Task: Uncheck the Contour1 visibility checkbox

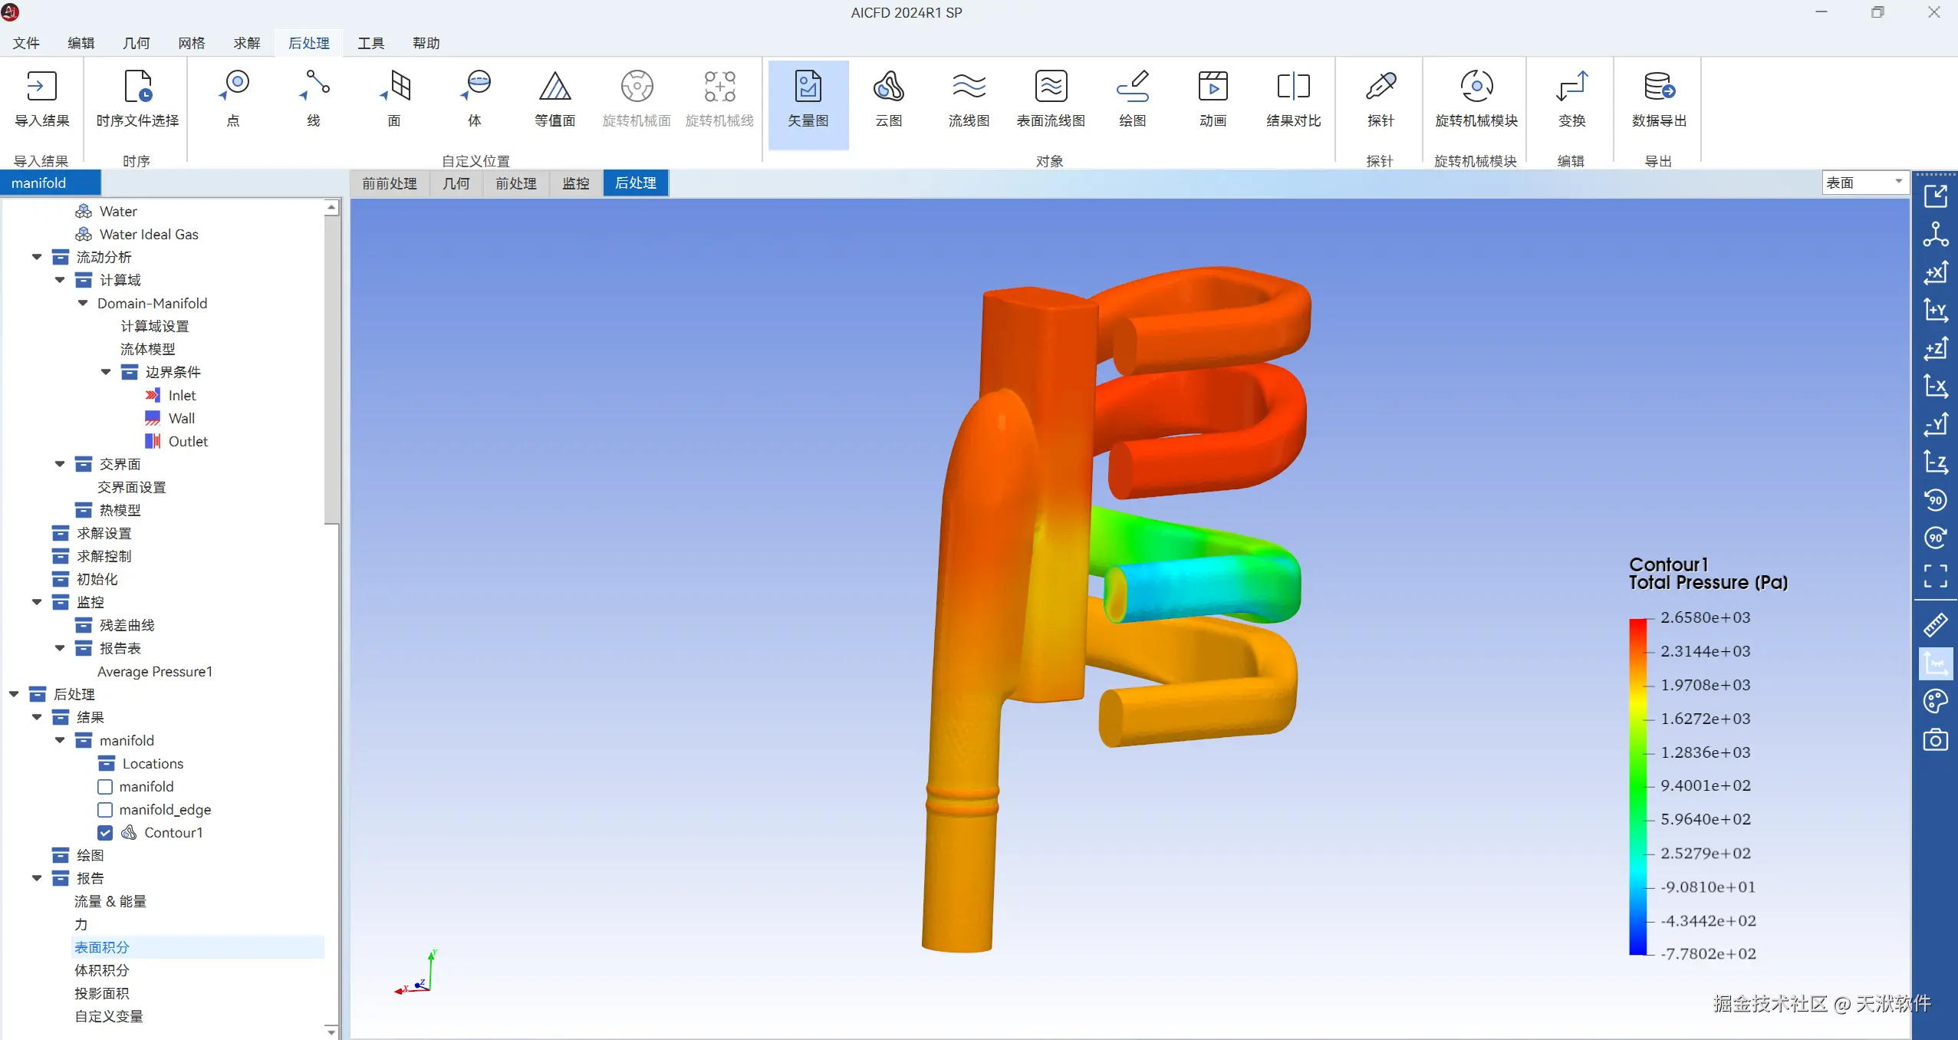Action: pyautogui.click(x=106, y=833)
